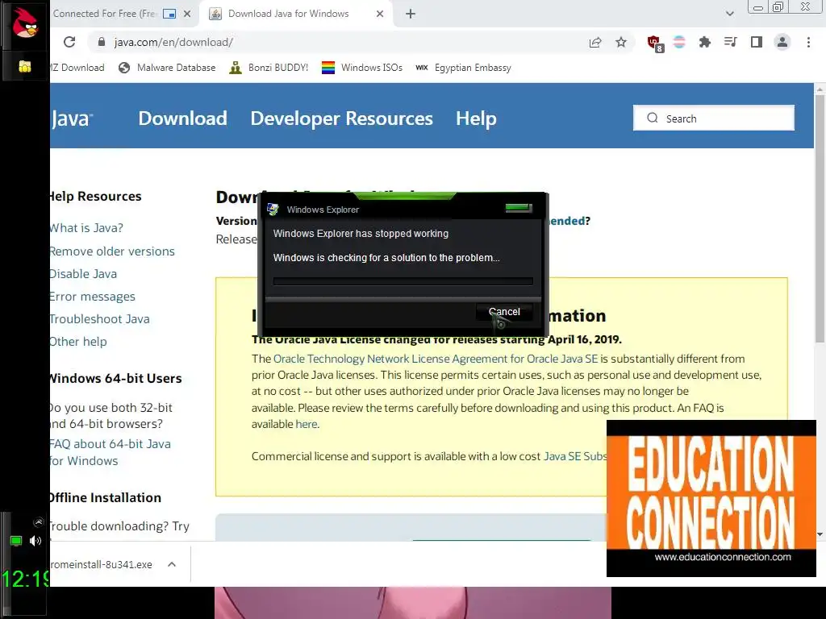Open Oracle Technology Network License Agreement link
This screenshot has width=826, height=619.
(x=436, y=359)
